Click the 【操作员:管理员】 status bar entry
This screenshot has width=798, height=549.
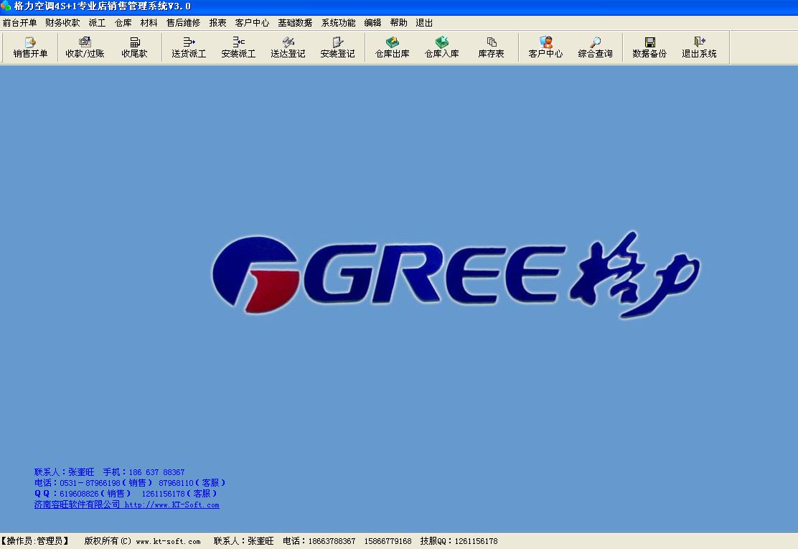pyautogui.click(x=34, y=541)
